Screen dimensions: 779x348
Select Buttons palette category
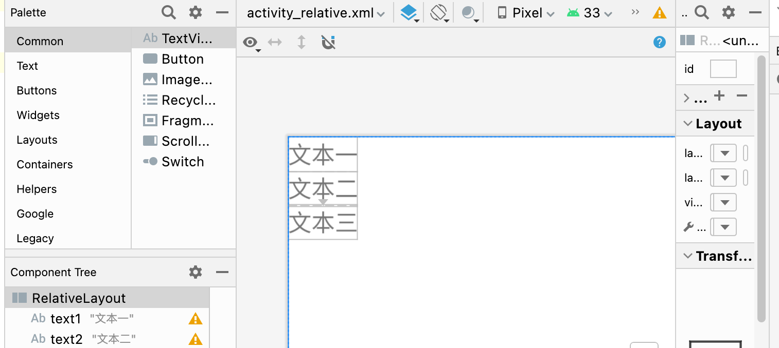pos(68,90)
